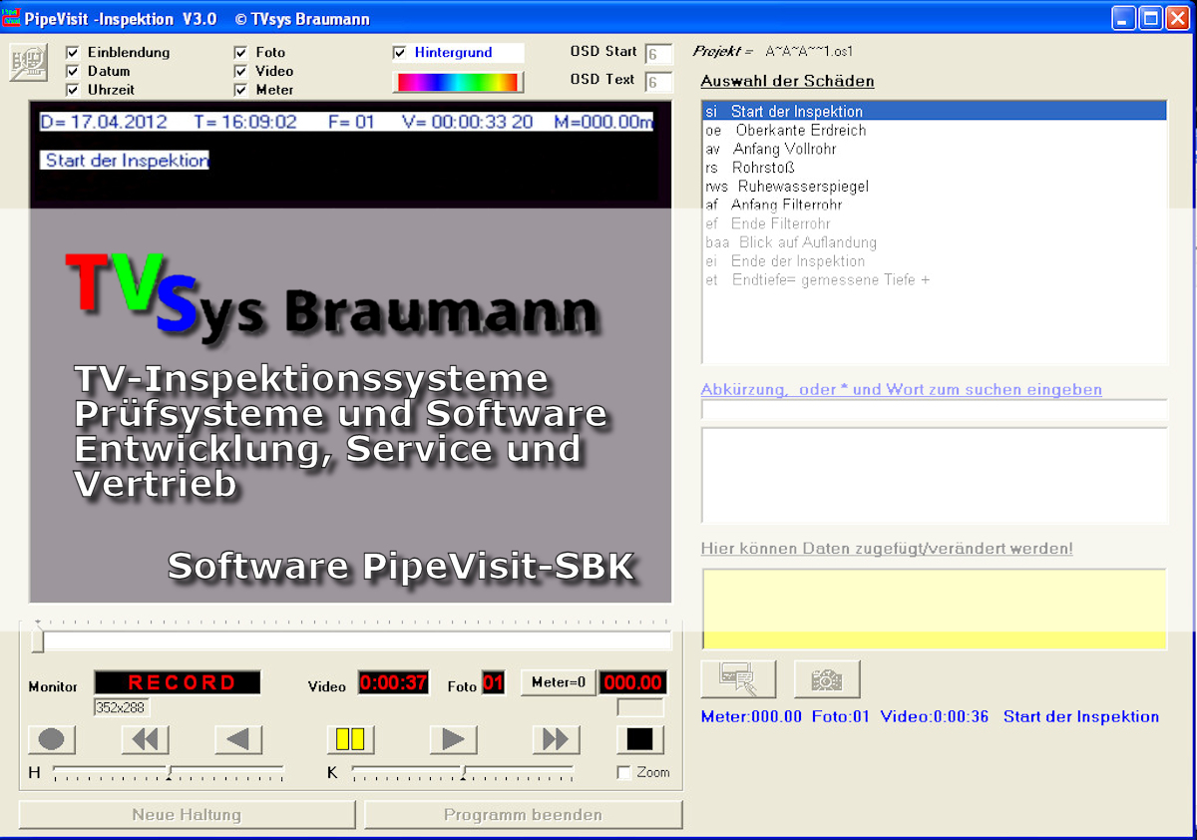The height and width of the screenshot is (840, 1197).
Task: Click the world map icon button
Action: tap(28, 63)
